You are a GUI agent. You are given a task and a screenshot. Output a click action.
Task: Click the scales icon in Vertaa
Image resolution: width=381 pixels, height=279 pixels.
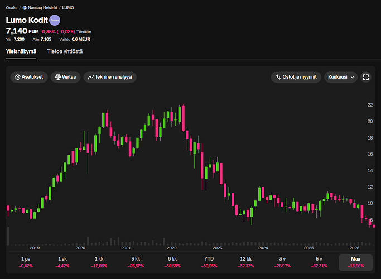click(x=58, y=77)
